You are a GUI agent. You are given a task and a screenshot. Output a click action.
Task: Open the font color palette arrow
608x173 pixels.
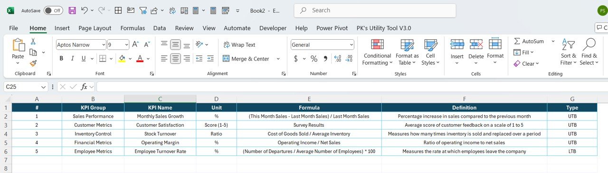pyautogui.click(x=148, y=59)
